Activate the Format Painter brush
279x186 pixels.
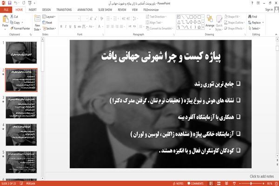(x=12, y=28)
